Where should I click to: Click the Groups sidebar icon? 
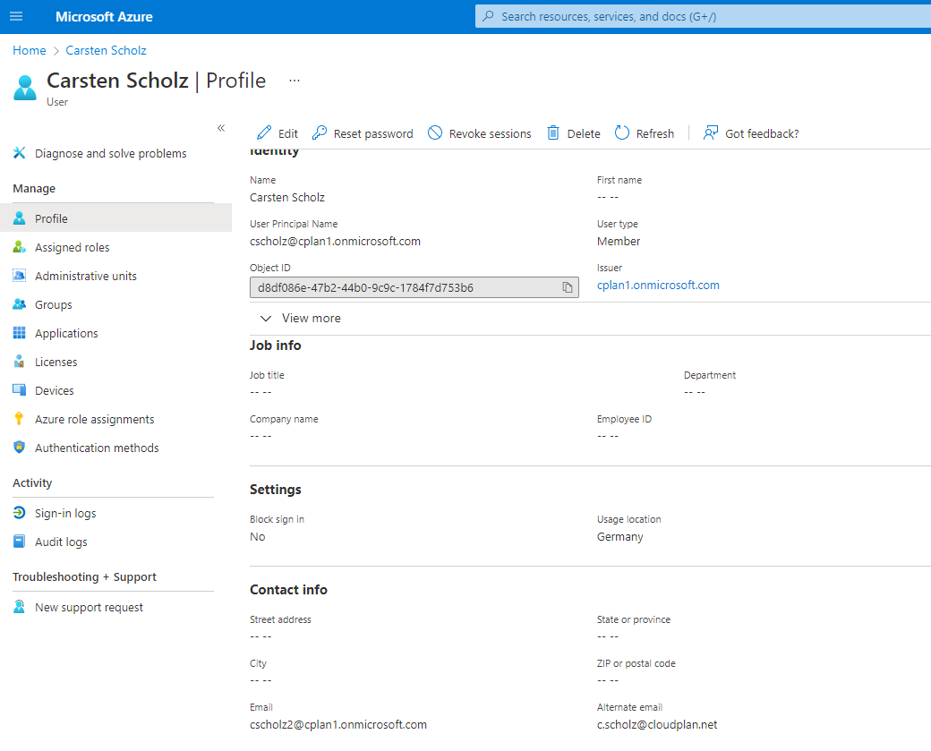point(19,304)
